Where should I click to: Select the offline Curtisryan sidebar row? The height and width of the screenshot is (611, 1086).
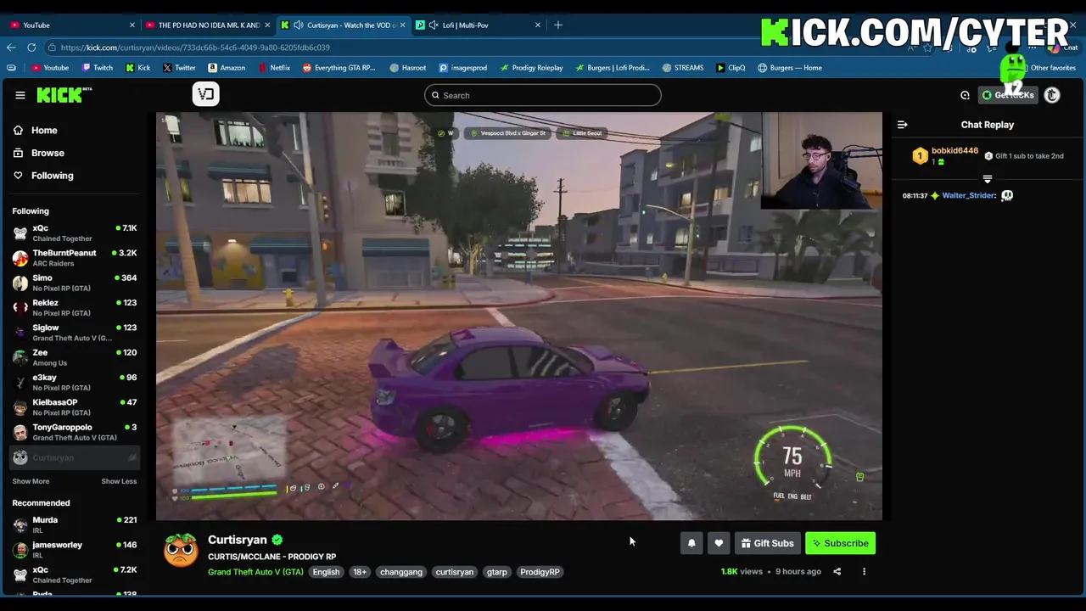74,457
